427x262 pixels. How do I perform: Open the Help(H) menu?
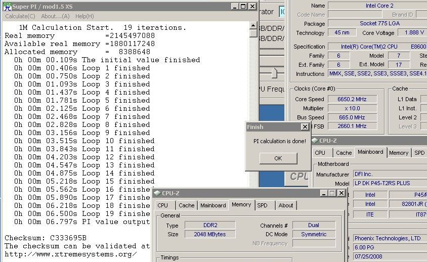[x=84, y=16]
